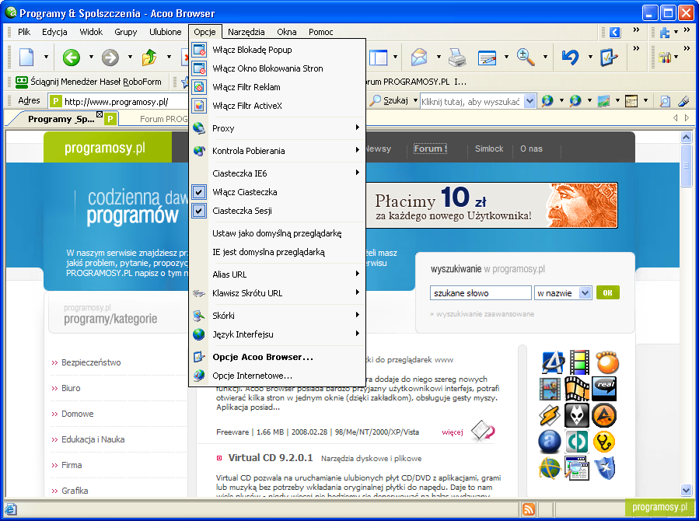Open the orange GOM Player paw icon

(607, 362)
